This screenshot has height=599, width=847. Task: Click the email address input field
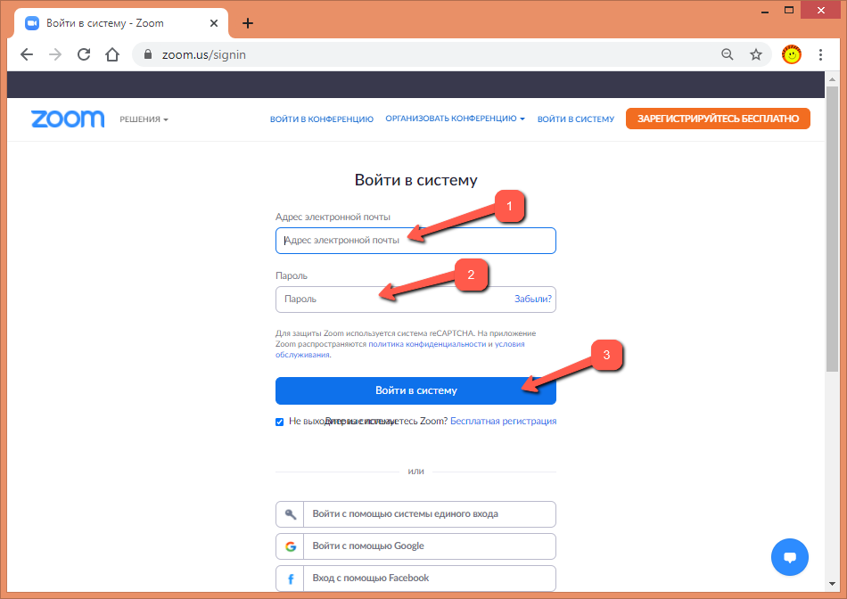415,241
